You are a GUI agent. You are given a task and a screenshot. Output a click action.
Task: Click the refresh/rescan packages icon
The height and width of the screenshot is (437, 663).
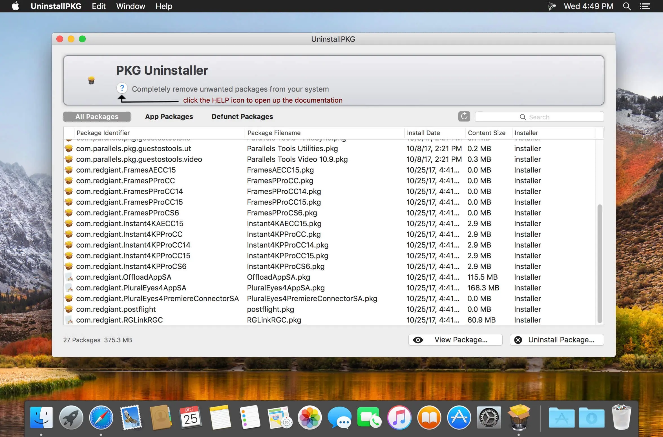point(464,116)
